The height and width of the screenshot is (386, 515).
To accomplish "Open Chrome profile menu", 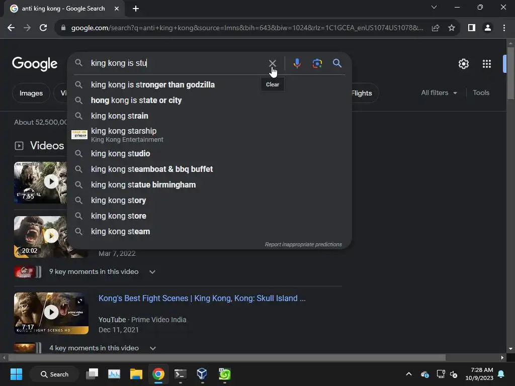I will coord(488,28).
